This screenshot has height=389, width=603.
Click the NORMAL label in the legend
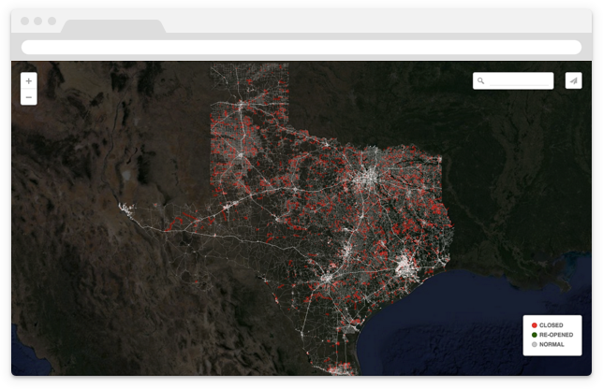coord(552,344)
